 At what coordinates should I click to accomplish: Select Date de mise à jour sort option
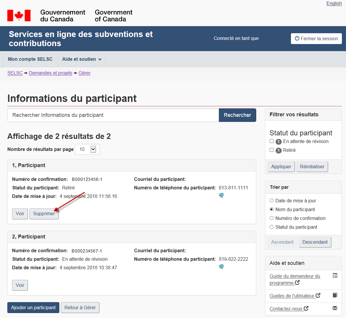pos(271,201)
